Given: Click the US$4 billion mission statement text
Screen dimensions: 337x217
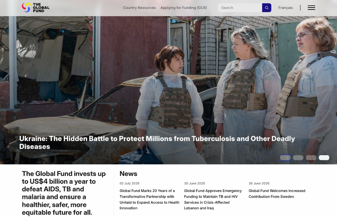Looking at the screenshot, I should (x=64, y=193).
